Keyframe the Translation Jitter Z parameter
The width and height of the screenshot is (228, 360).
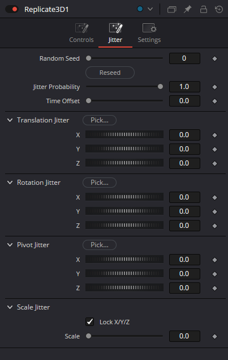tap(215, 163)
